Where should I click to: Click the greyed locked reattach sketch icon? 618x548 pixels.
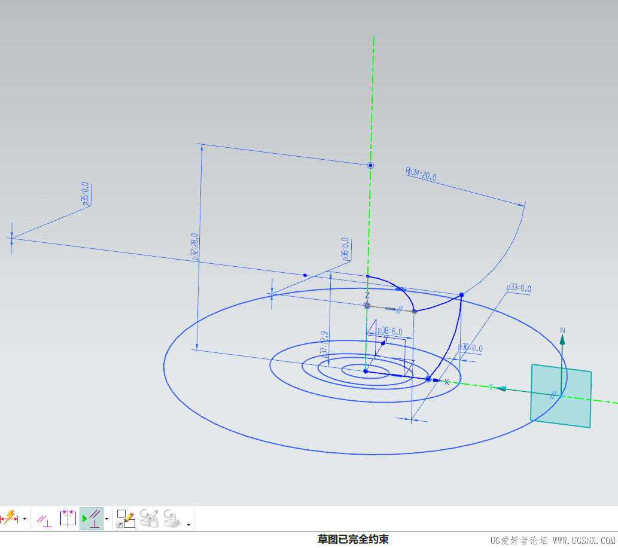tap(149, 518)
